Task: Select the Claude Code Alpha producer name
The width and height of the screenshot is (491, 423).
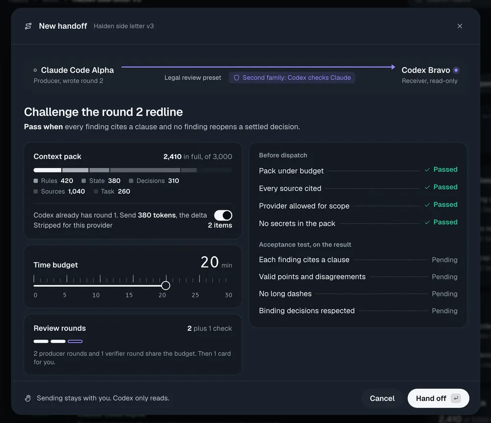Action: tap(78, 71)
